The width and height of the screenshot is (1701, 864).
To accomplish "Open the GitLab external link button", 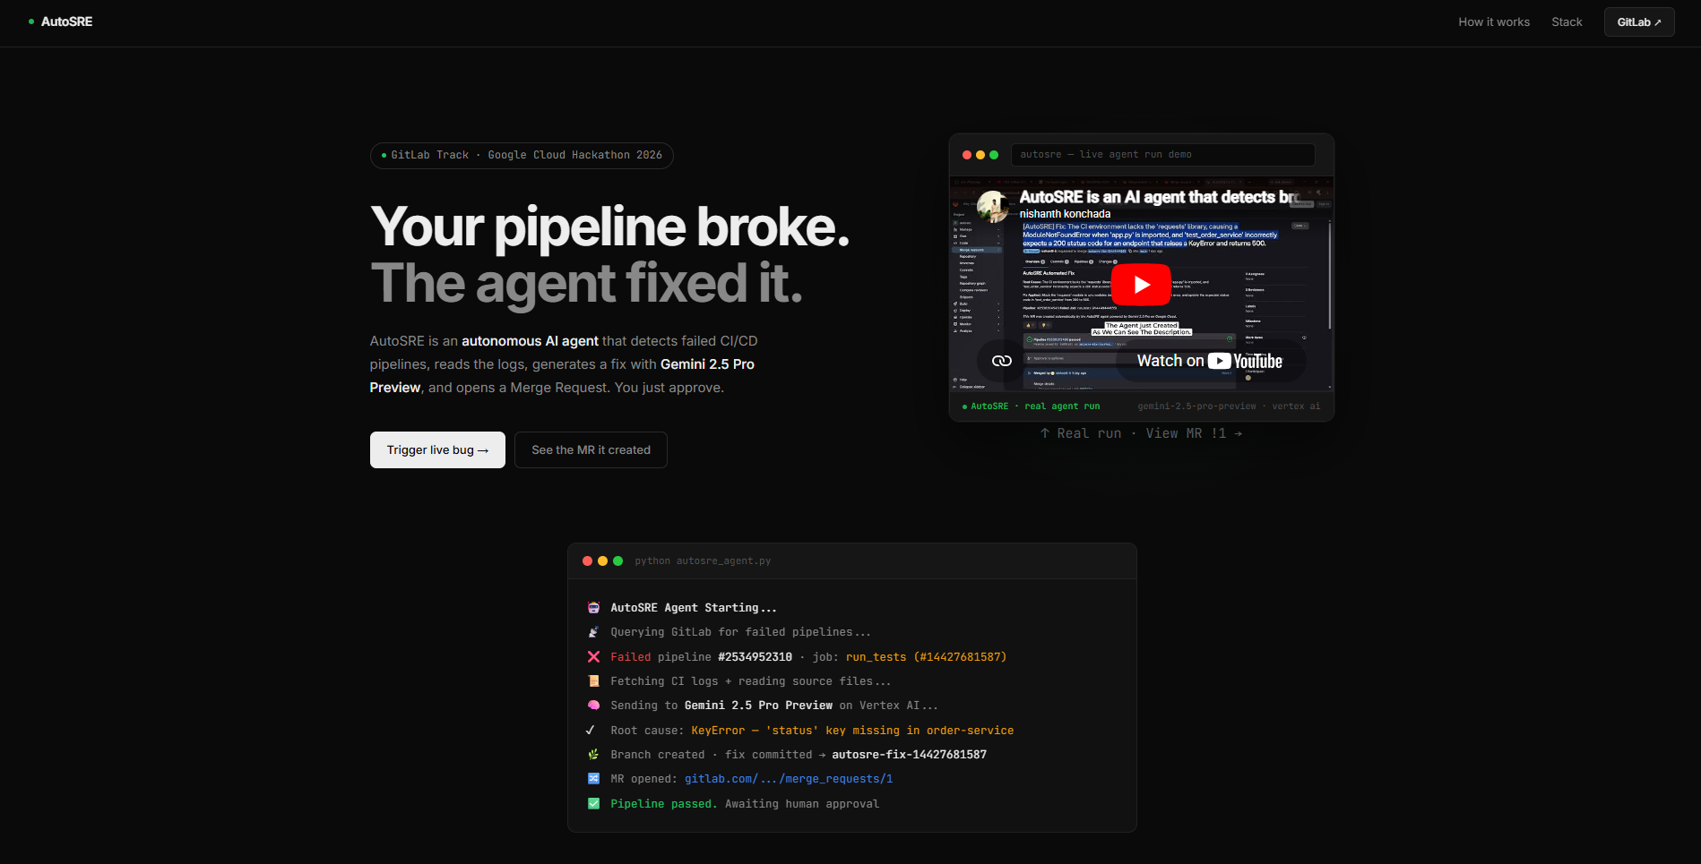I will pos(1639,22).
